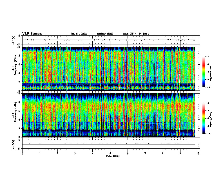The height and width of the screenshot is (172, 223).
Task: Click the ch.2 colorbar "log(PSD)" label
Action: (211, 120)
